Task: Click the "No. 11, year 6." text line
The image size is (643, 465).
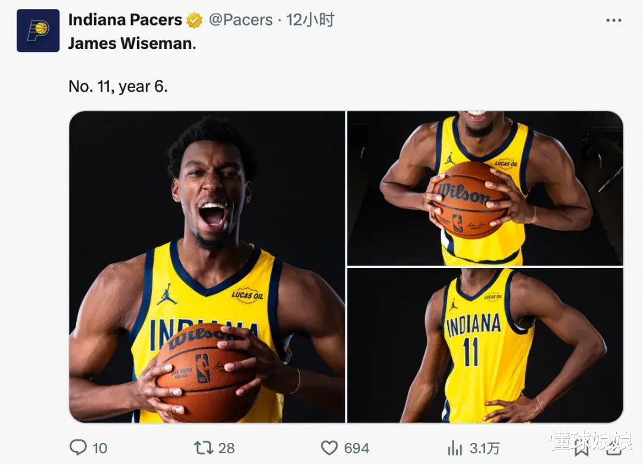Action: [x=118, y=86]
